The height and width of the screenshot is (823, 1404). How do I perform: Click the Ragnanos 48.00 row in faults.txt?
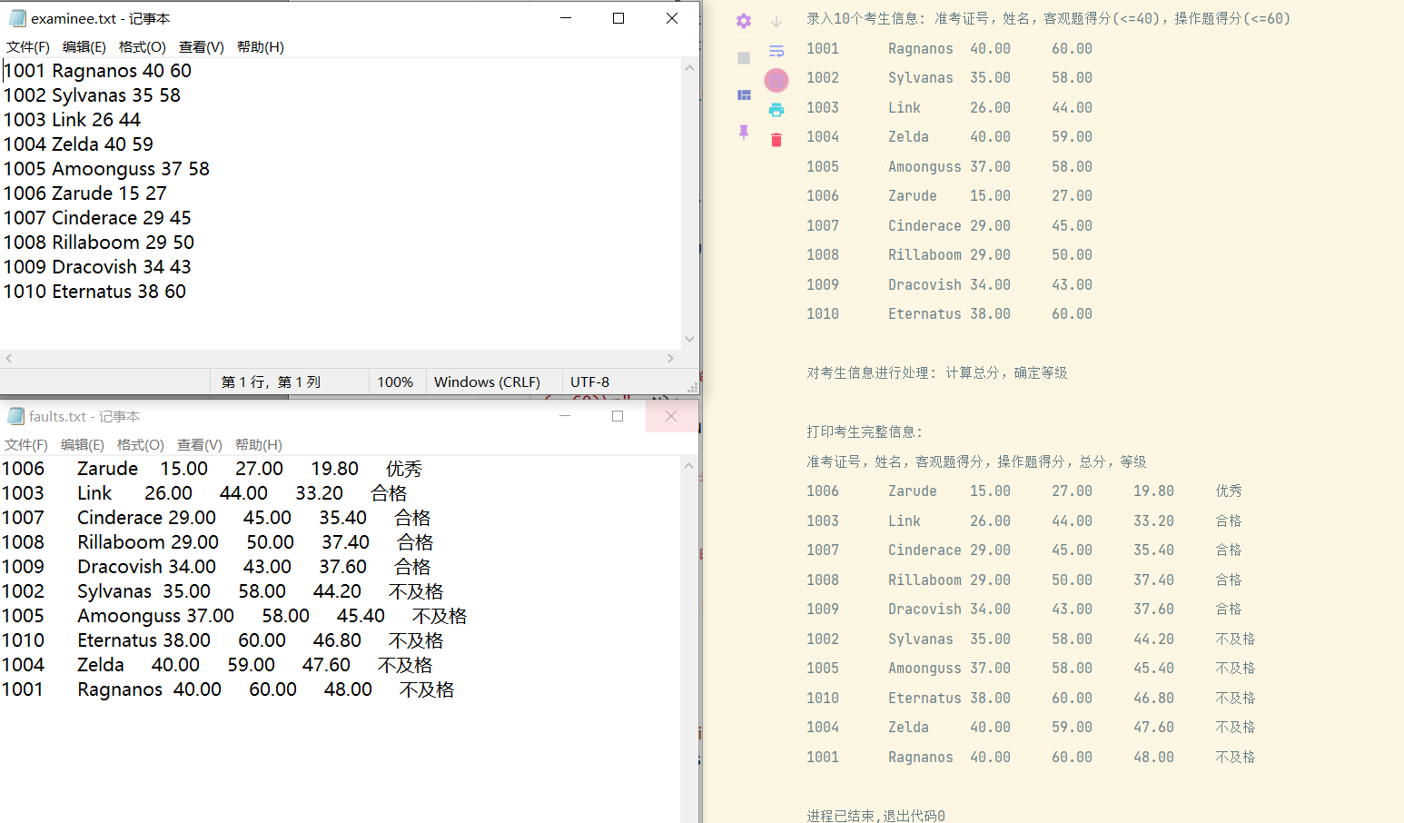click(x=228, y=689)
